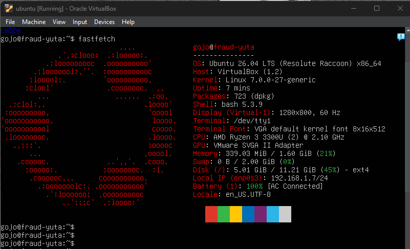Minimize the VirtualBox window
This screenshot has height=249, width=410.
pos(354,8)
